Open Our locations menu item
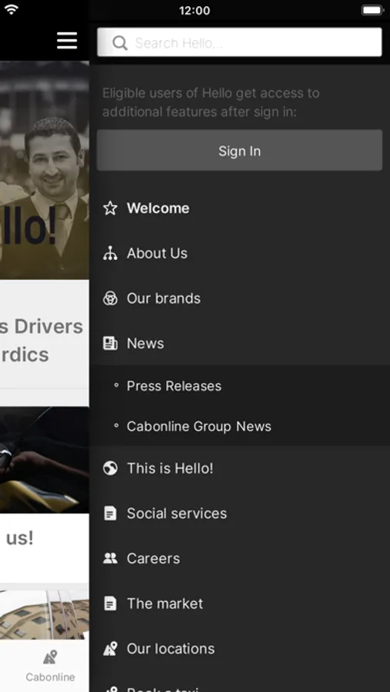Image resolution: width=390 pixels, height=692 pixels. [239, 648]
